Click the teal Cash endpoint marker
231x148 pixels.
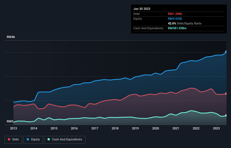(x=226, y=115)
